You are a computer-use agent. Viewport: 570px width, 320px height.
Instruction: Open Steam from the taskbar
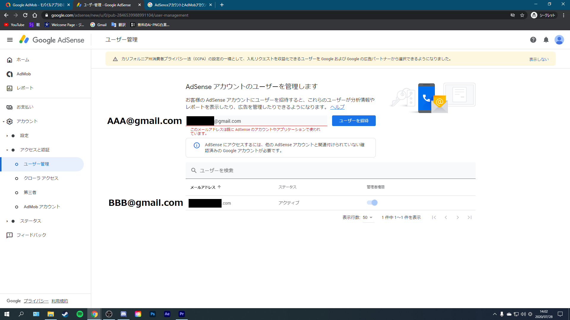pyautogui.click(x=65, y=314)
